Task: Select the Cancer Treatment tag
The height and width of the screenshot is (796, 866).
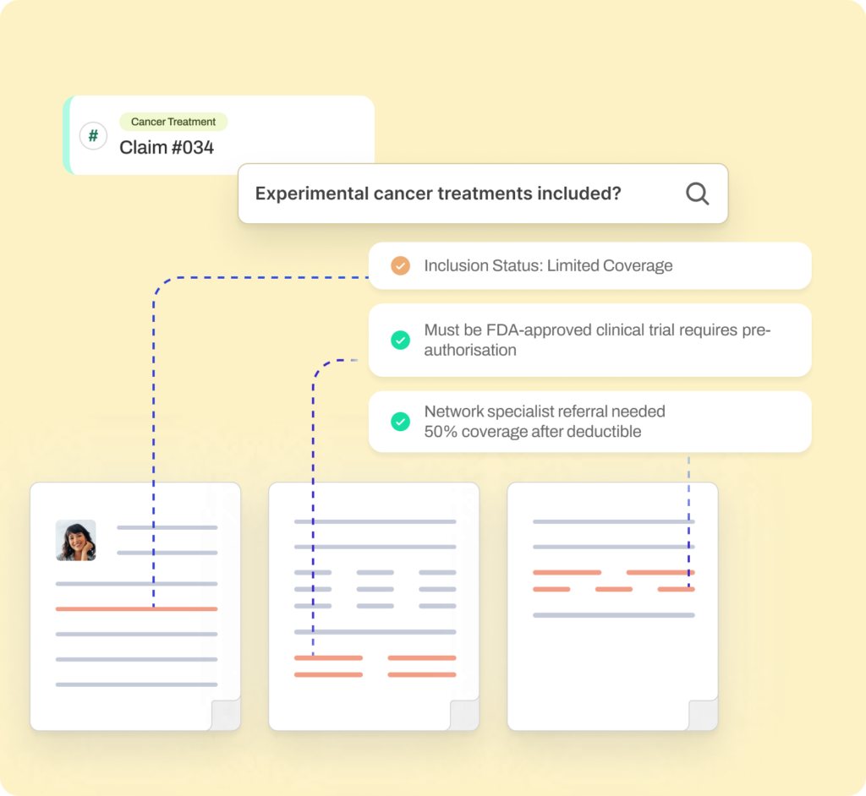Action: [173, 122]
